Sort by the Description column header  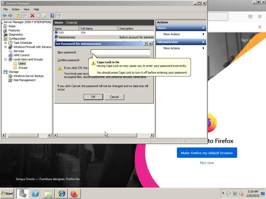136,29
